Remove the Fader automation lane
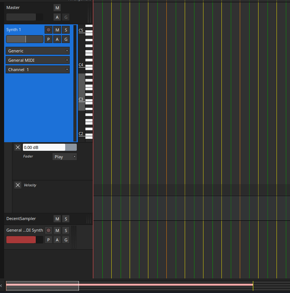This screenshot has height=293, width=290. tap(18, 147)
